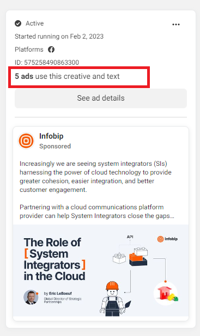Click the small Infobip logo in ad image
The width and height of the screenshot is (200, 336).
coord(167,239)
